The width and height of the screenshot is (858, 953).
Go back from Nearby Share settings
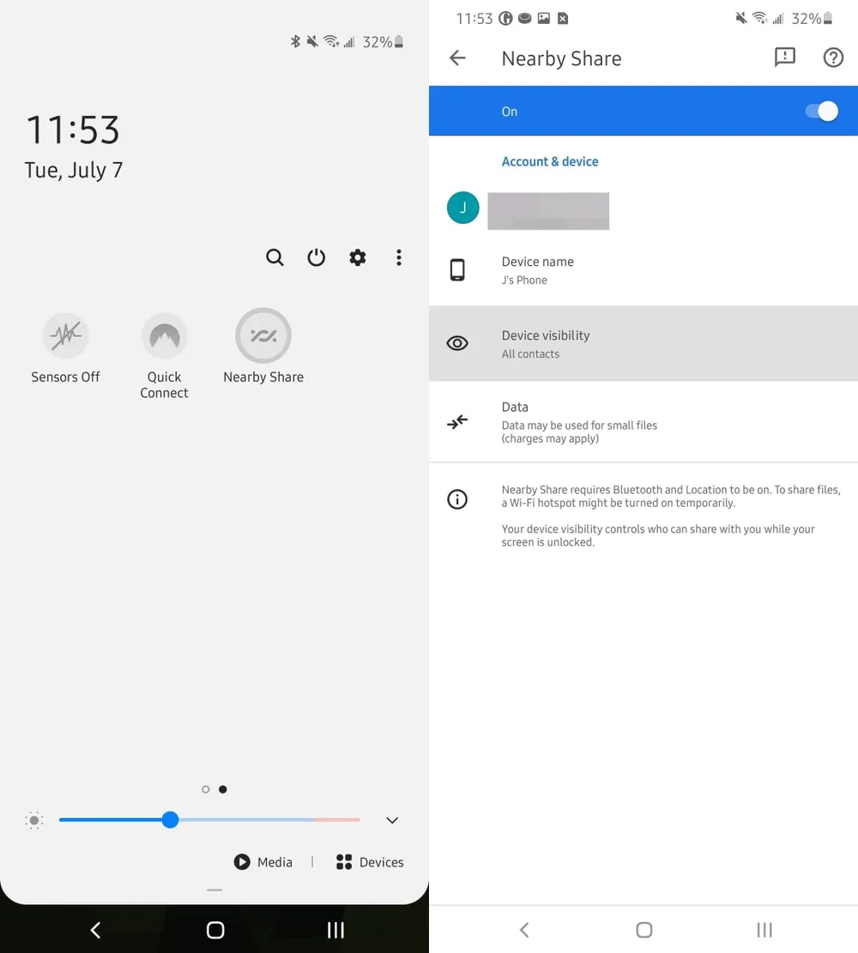(457, 57)
